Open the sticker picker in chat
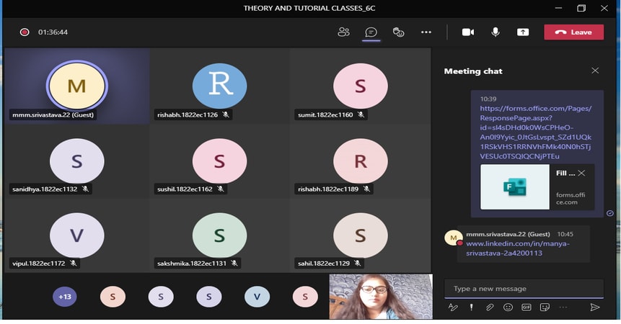Viewport: 621px width, 324px height. (x=545, y=307)
